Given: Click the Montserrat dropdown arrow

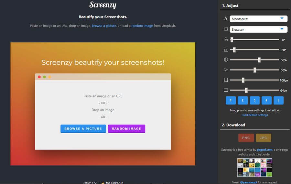Looking at the screenshot, I should click(x=282, y=18).
